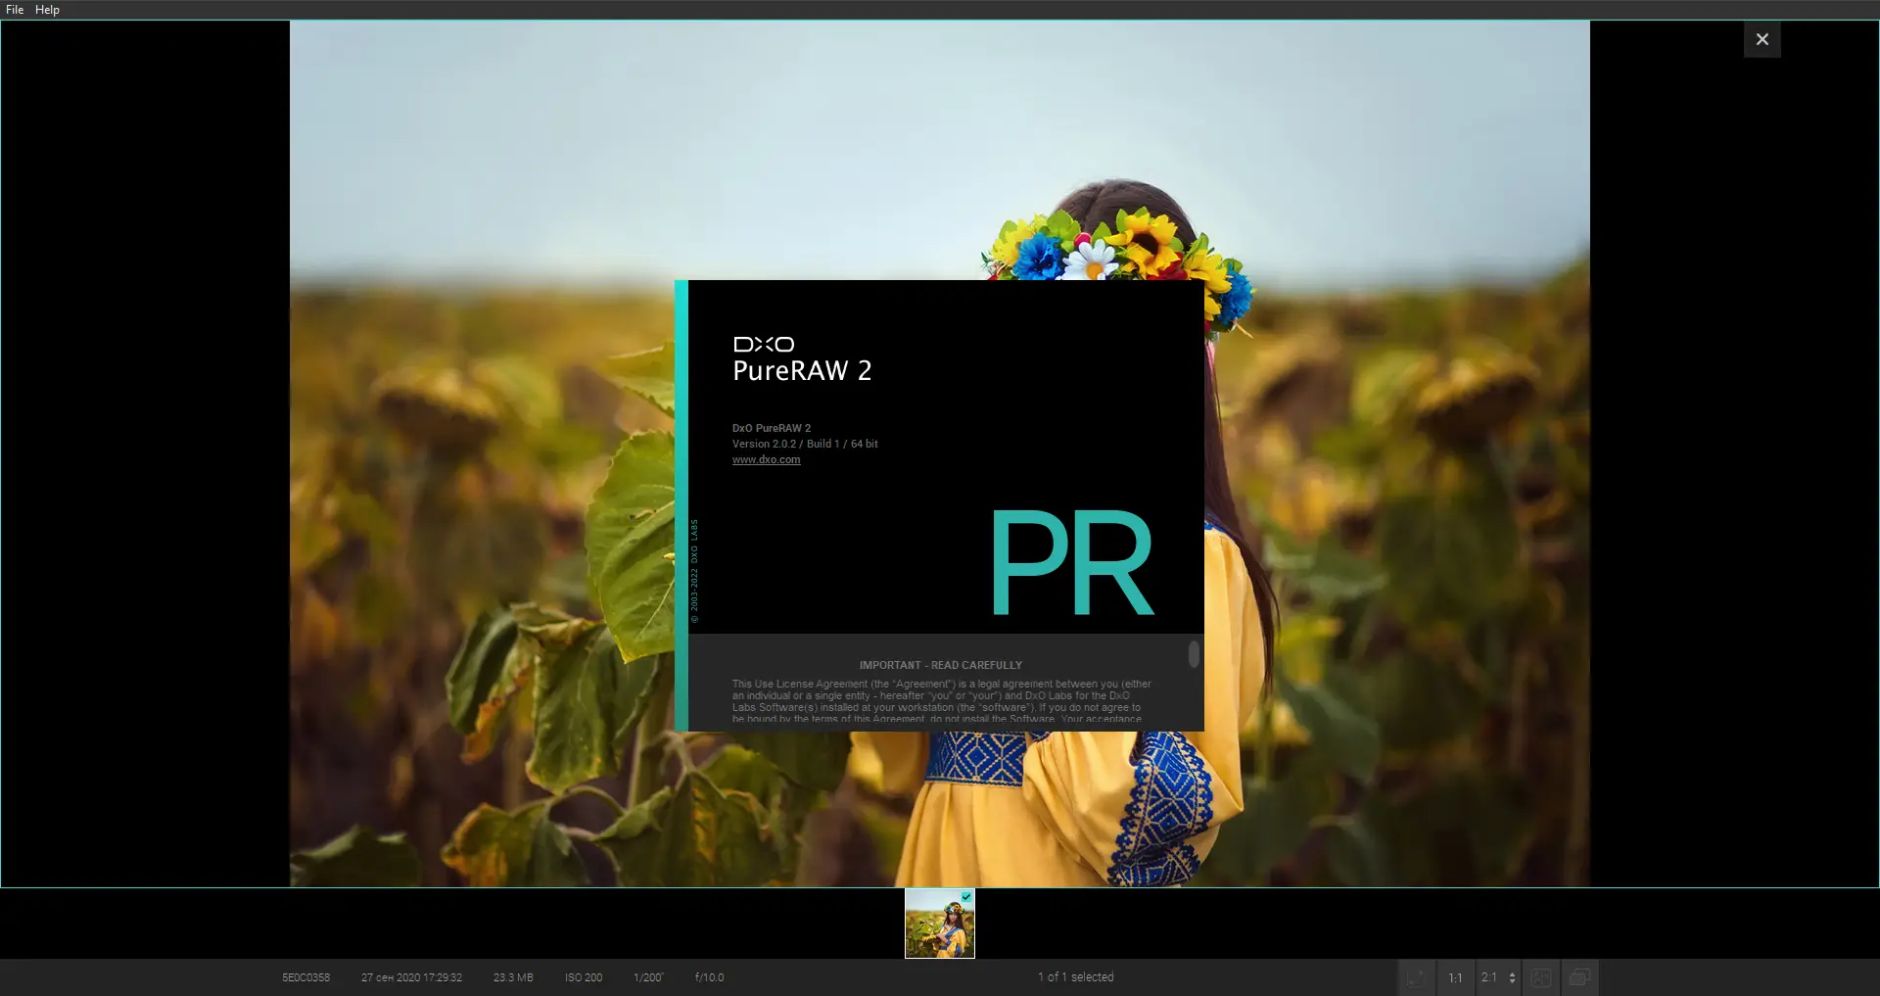Select the sunflower girl filmstrip thumbnail

939,924
